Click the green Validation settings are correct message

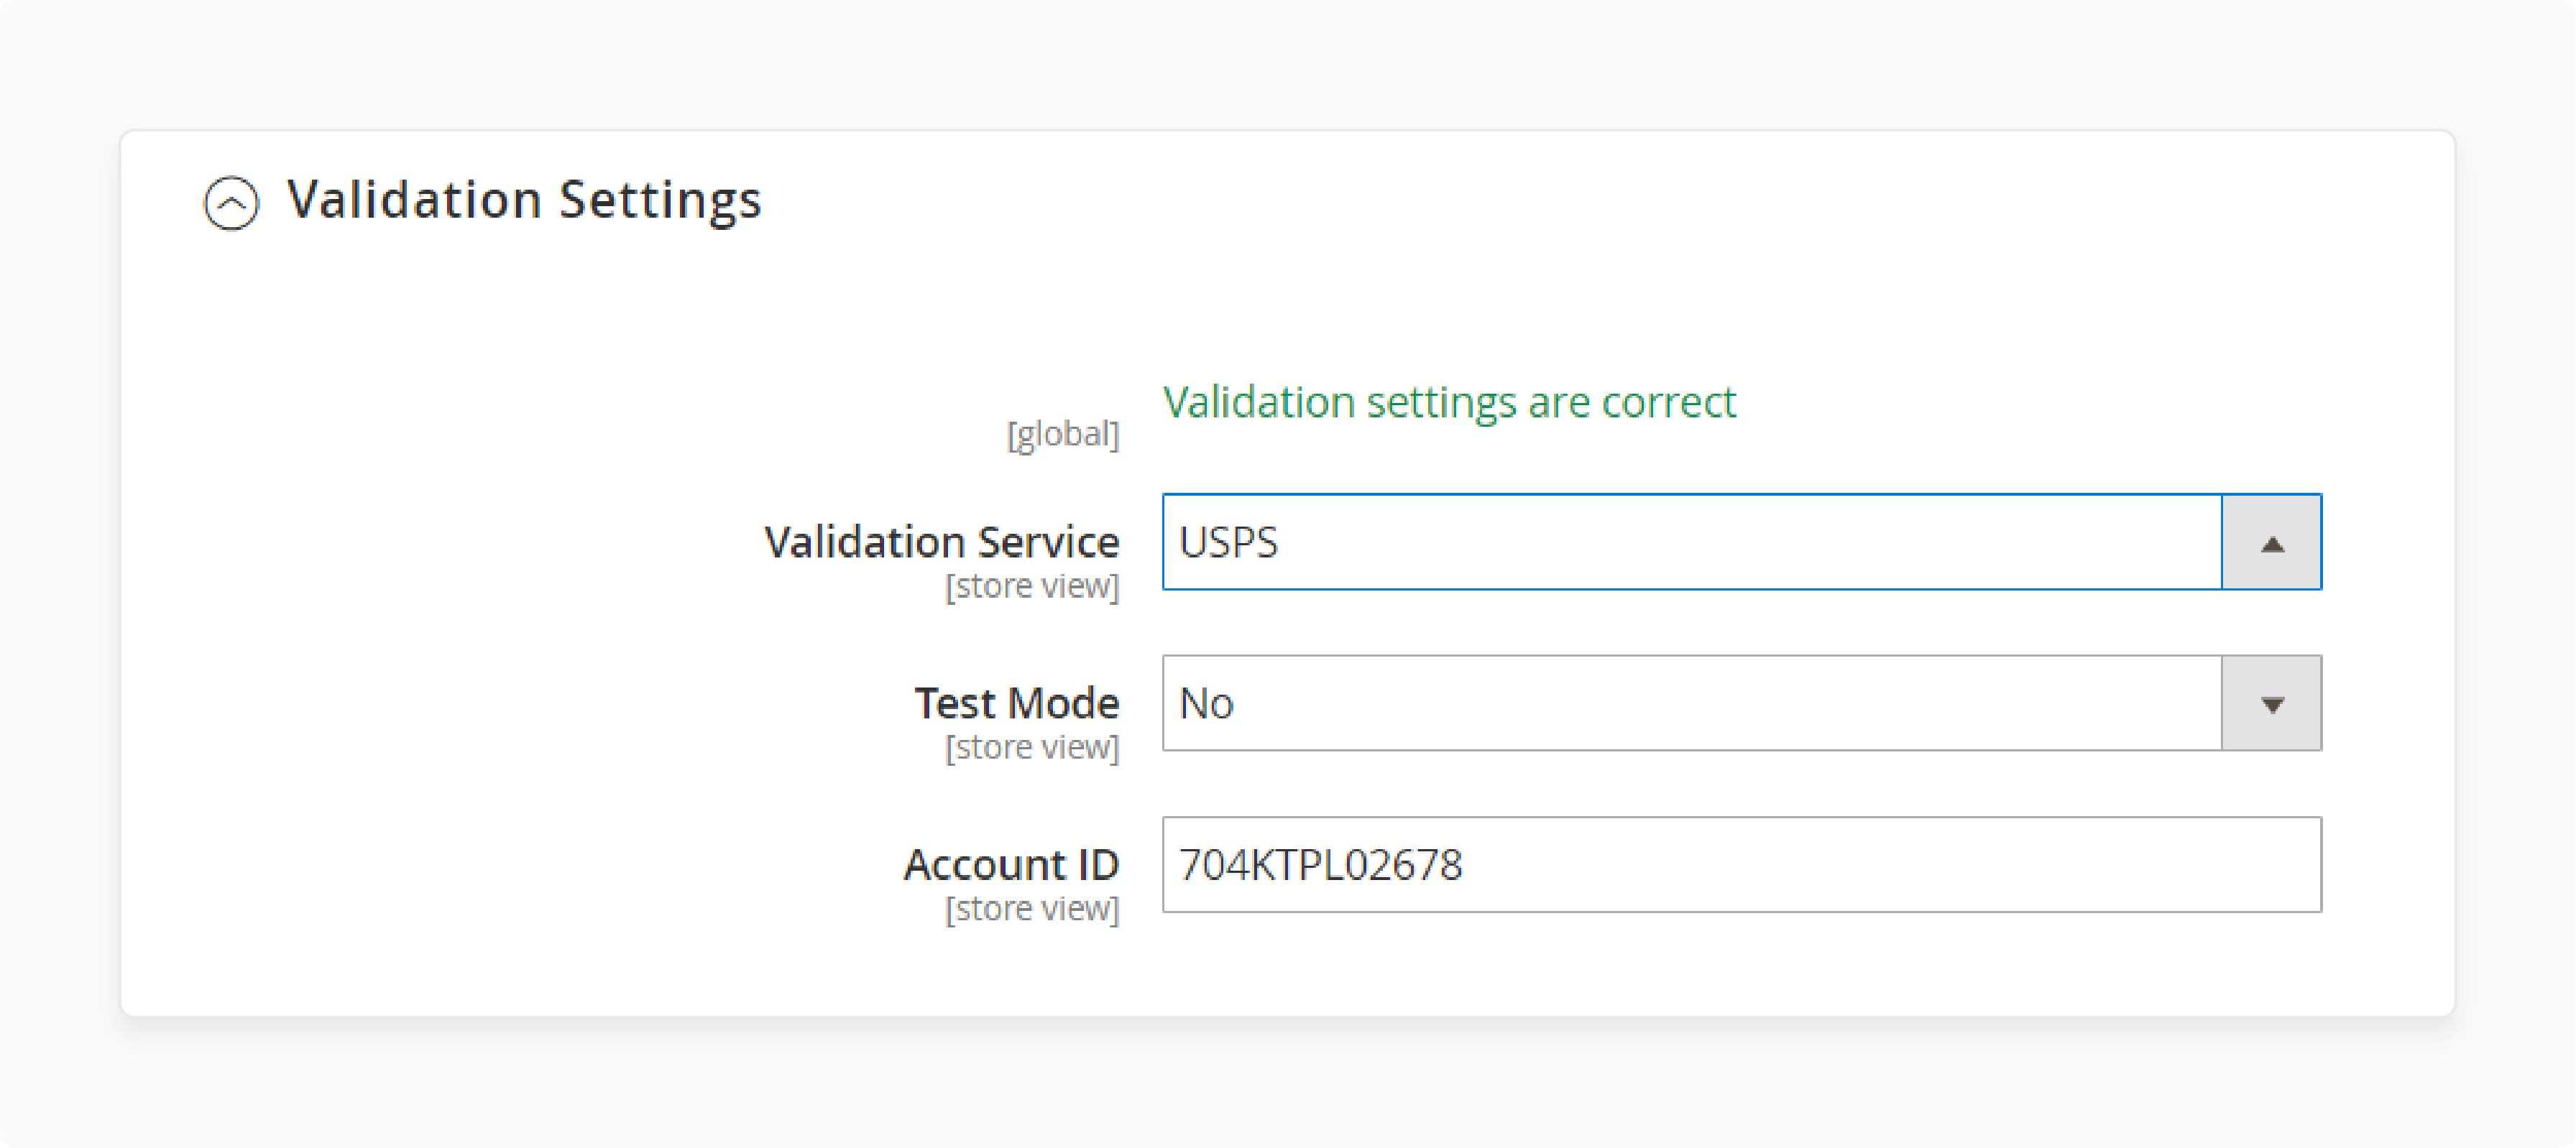[x=1448, y=402]
